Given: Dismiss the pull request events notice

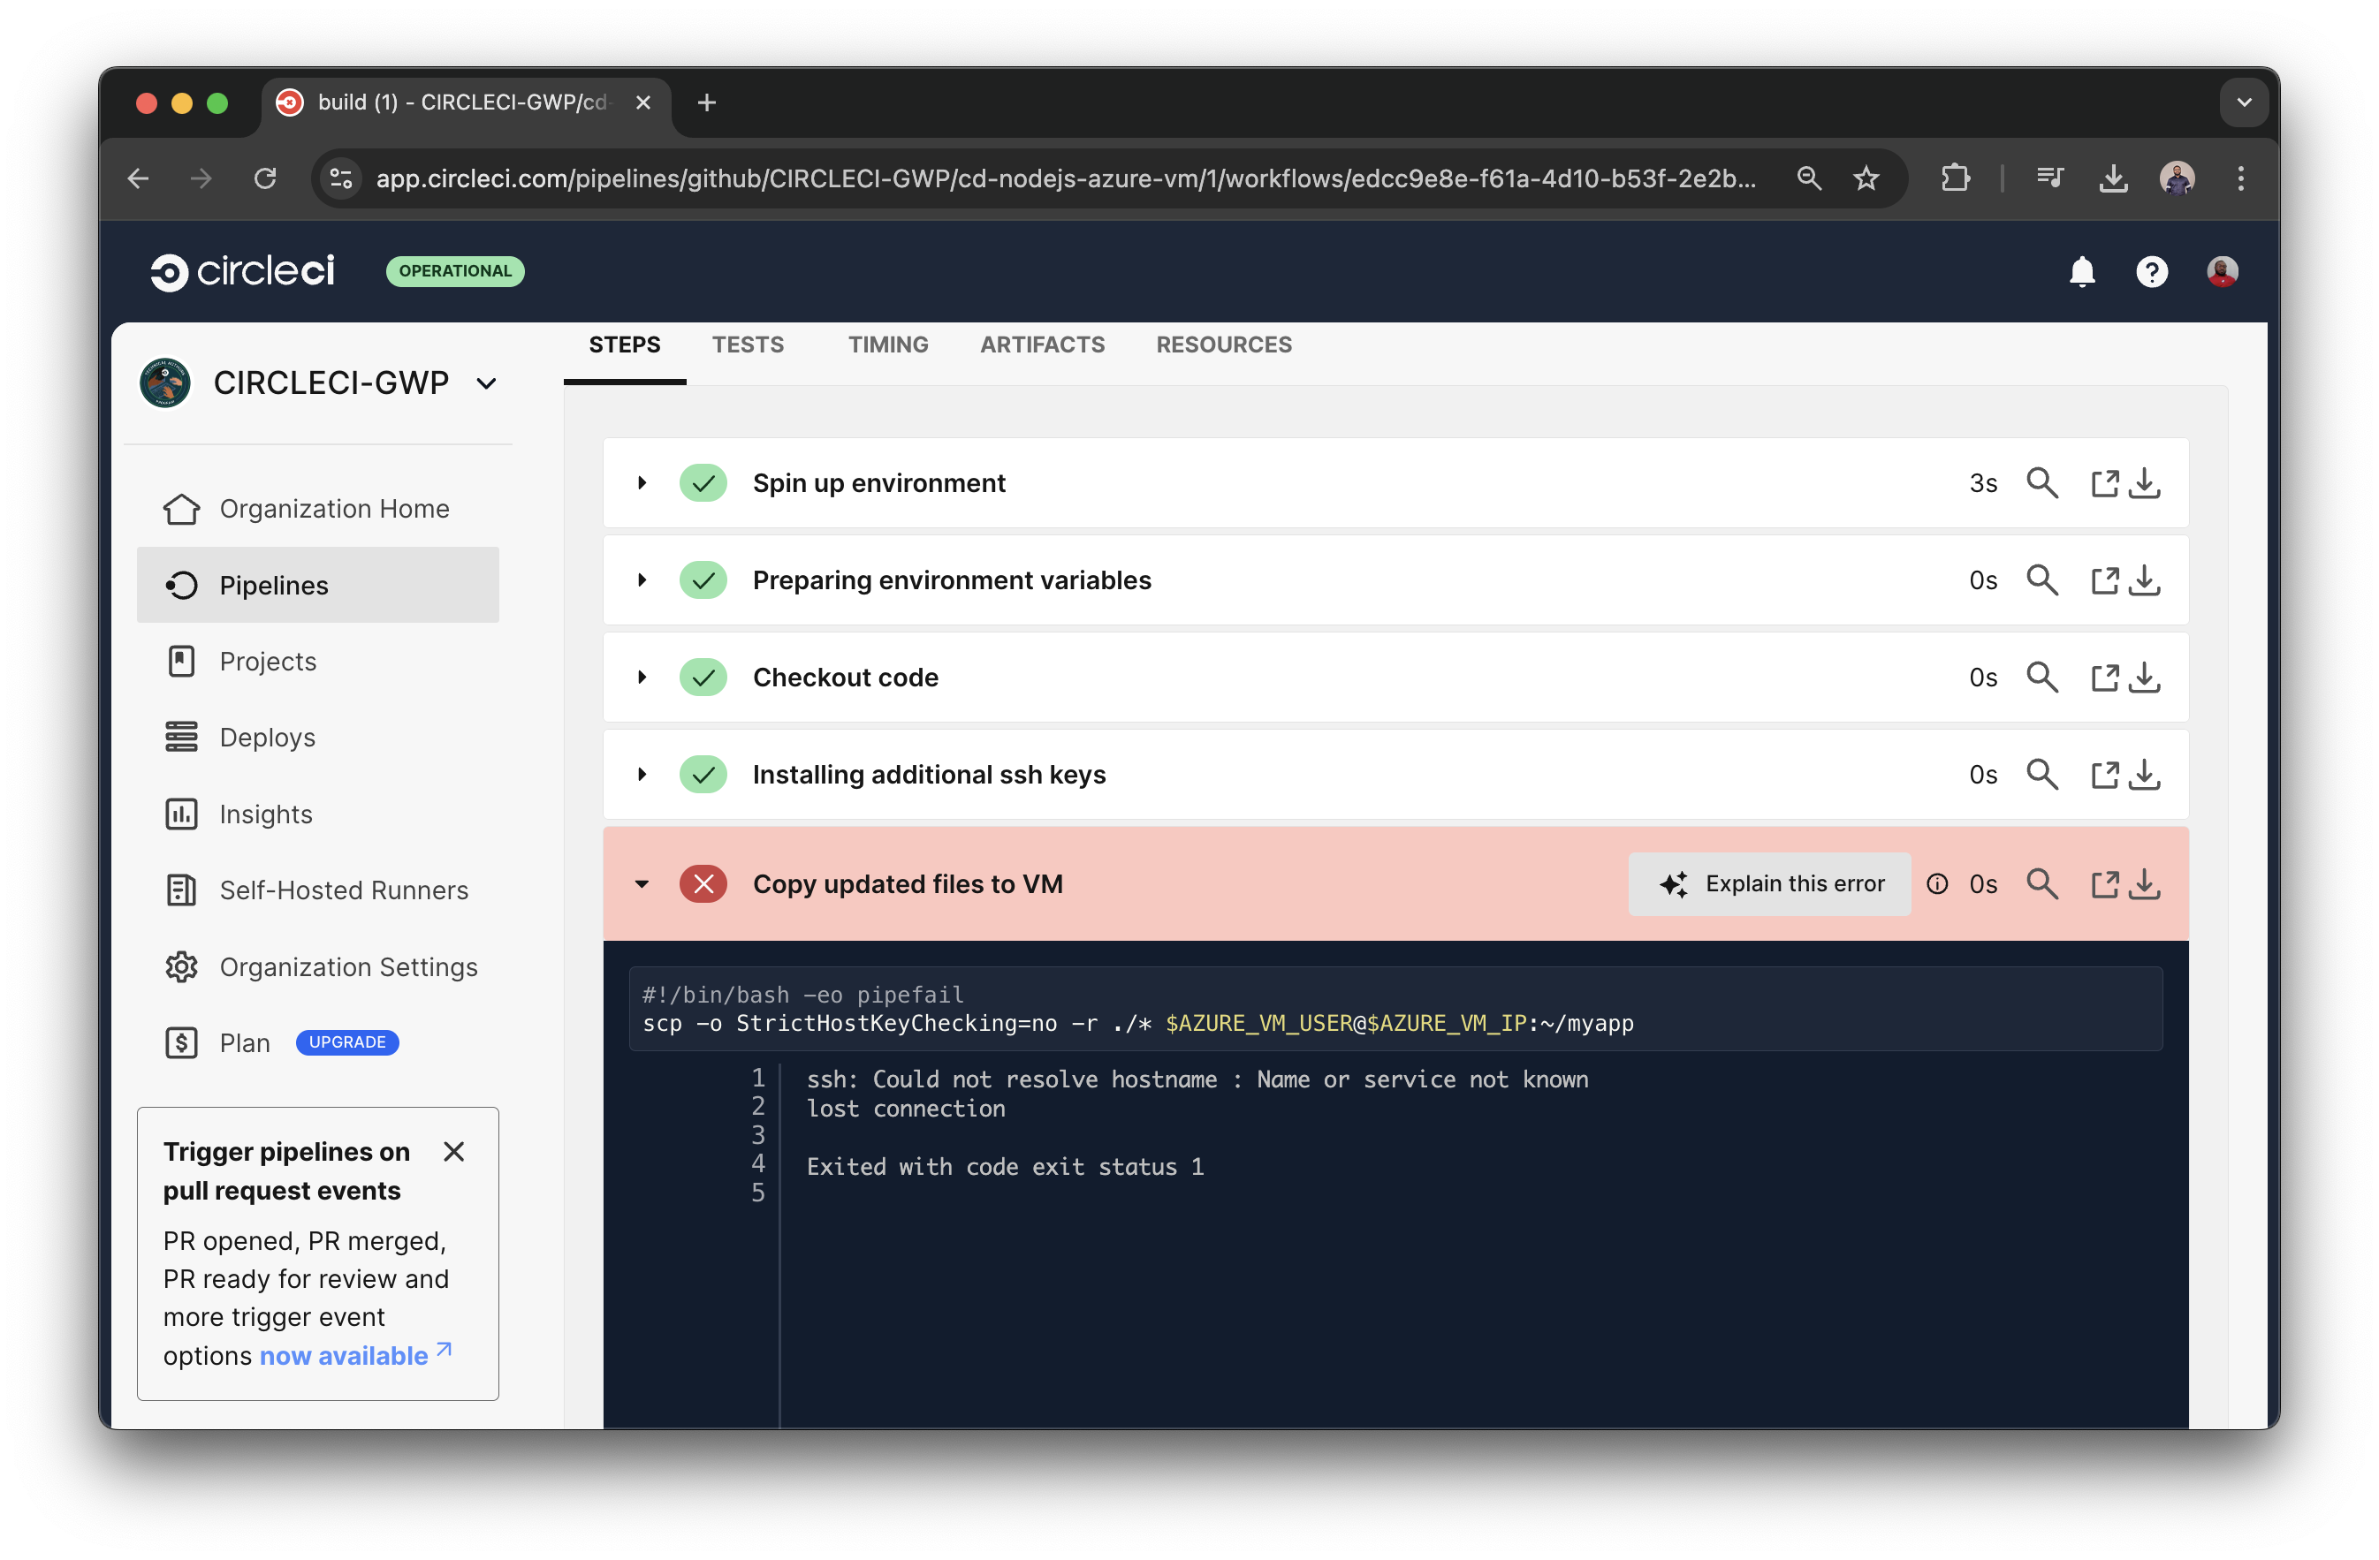Looking at the screenshot, I should click(x=455, y=1151).
